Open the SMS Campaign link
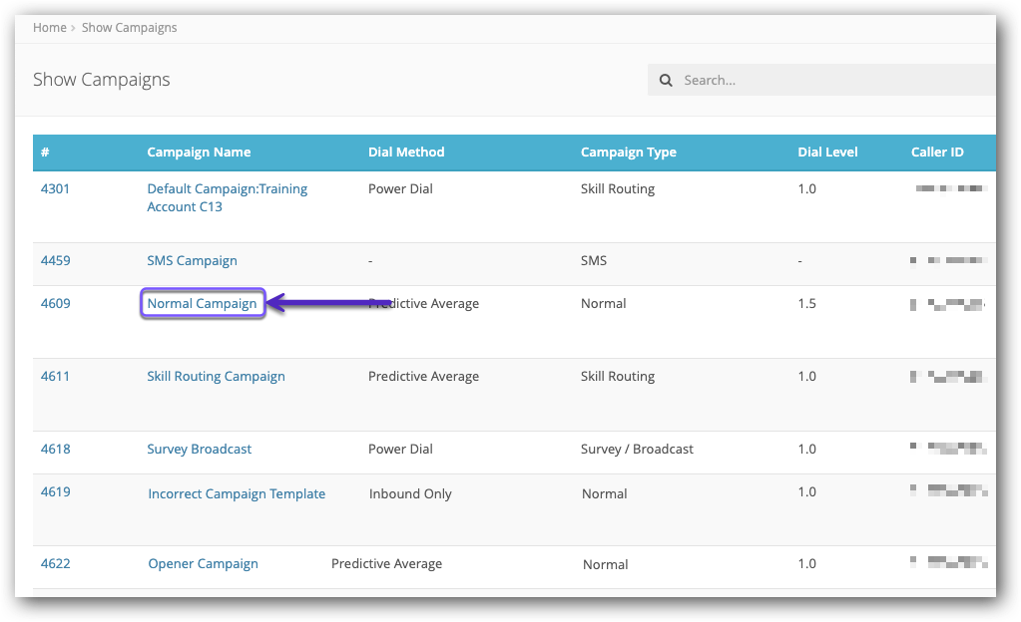The width and height of the screenshot is (1021, 622). (x=192, y=261)
